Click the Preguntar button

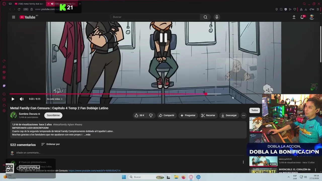point(188,115)
